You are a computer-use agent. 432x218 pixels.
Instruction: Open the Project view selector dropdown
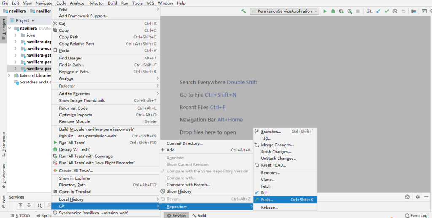[x=25, y=20]
